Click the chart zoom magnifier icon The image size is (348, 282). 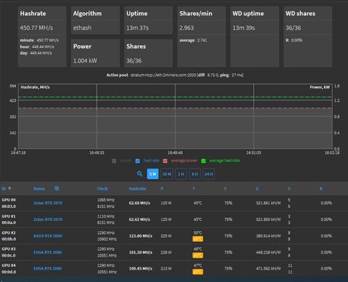pos(140,174)
